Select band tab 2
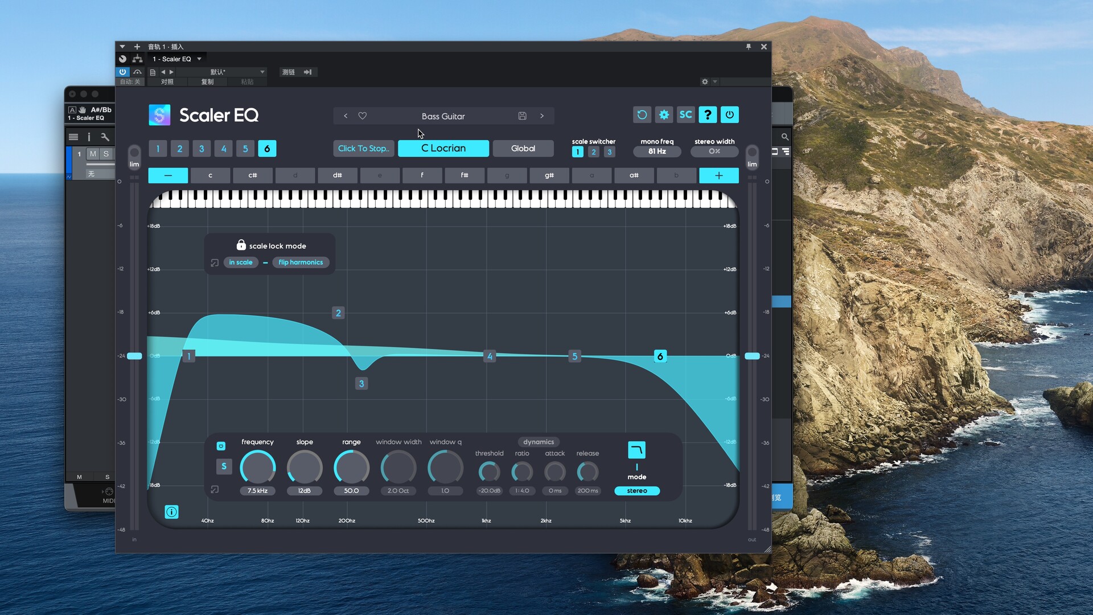Screen dimensions: 1093x615 click(179, 149)
